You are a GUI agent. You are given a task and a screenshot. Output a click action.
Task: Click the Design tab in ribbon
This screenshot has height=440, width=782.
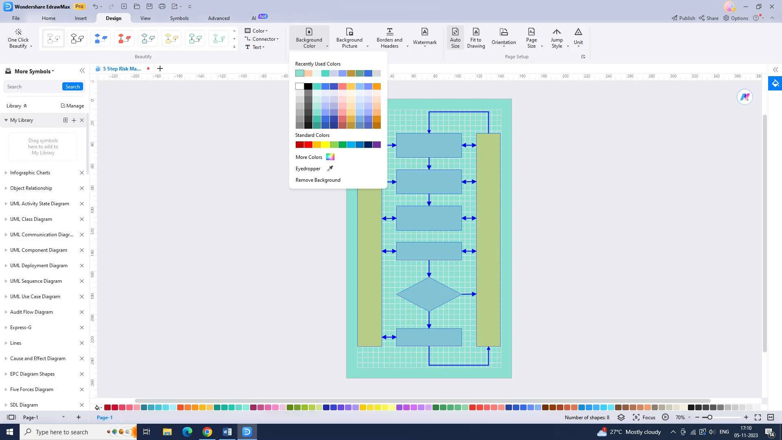tap(113, 18)
